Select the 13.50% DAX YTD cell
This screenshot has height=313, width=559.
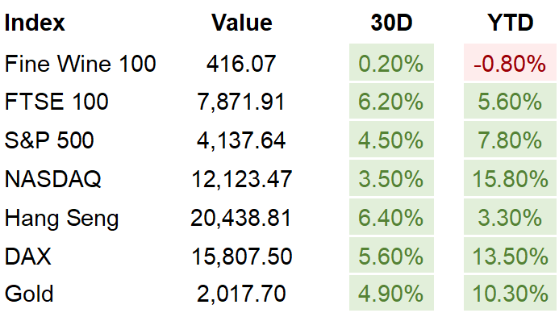click(510, 256)
